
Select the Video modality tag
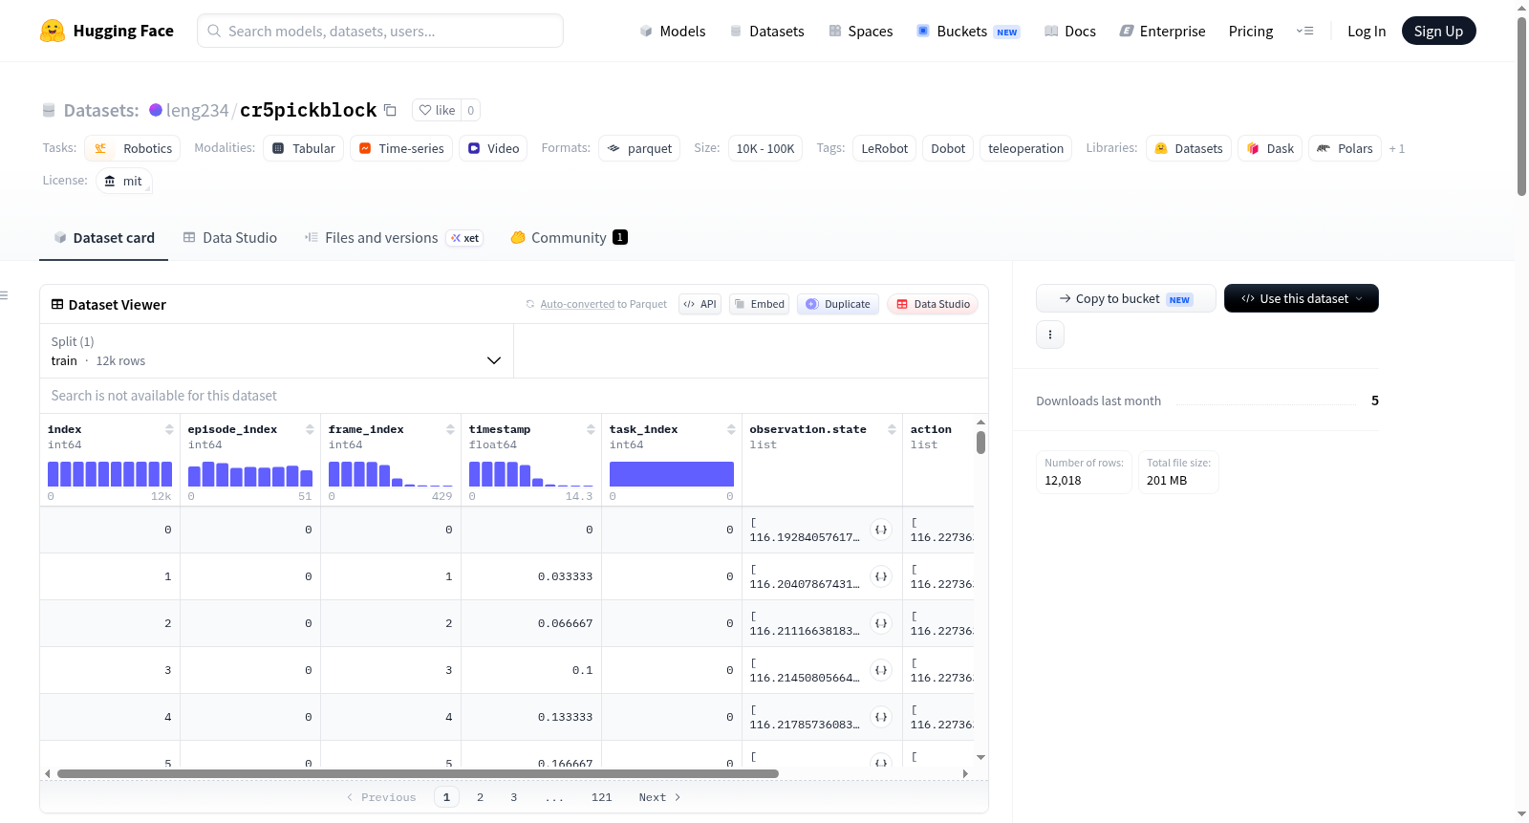tap(493, 148)
